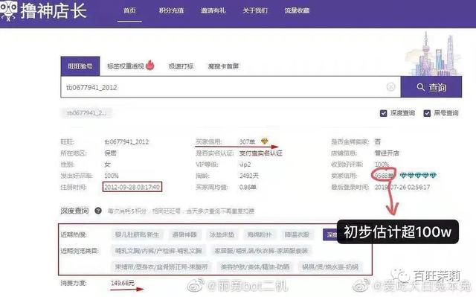This screenshot has width=476, height=297.
Task: Click the 家居服/哺乳装/秋衣裤 category tag
Action: [x=261, y=251]
